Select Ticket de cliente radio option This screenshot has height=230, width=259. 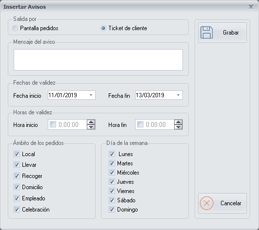(x=103, y=28)
